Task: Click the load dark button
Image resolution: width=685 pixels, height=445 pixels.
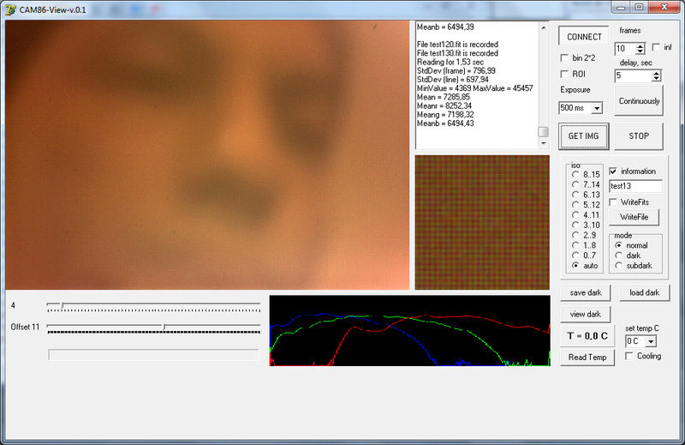Action: (645, 292)
